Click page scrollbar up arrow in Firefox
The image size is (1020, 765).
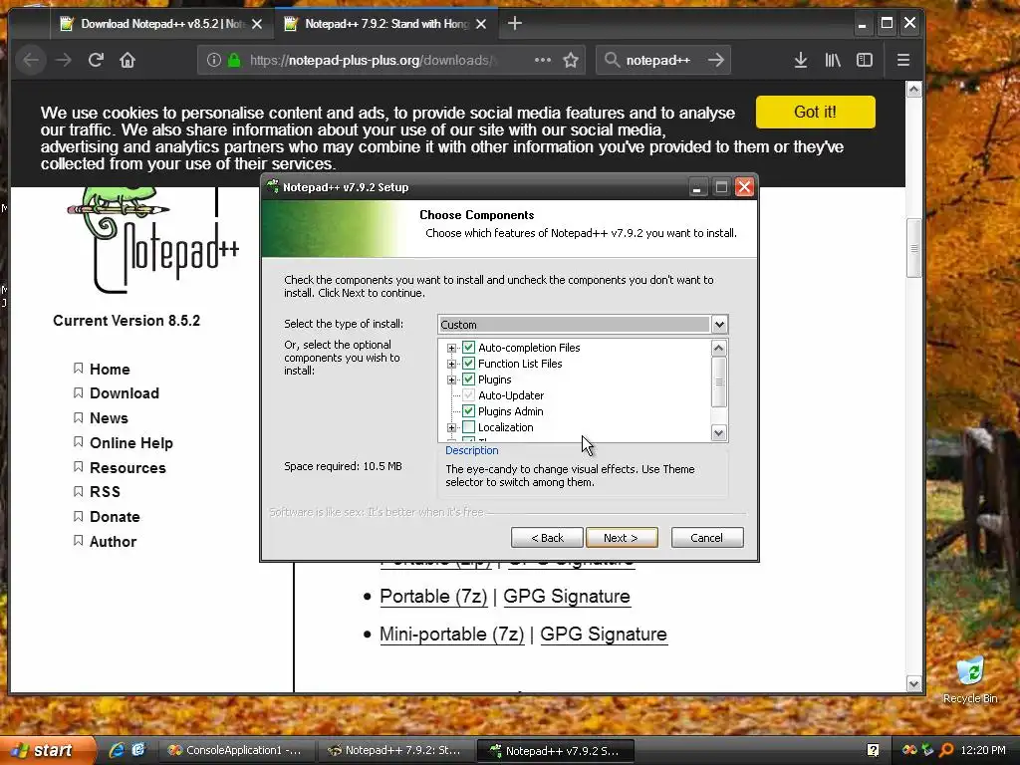point(914,90)
